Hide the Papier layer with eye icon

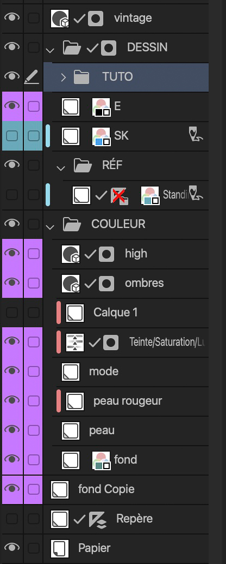[12, 548]
